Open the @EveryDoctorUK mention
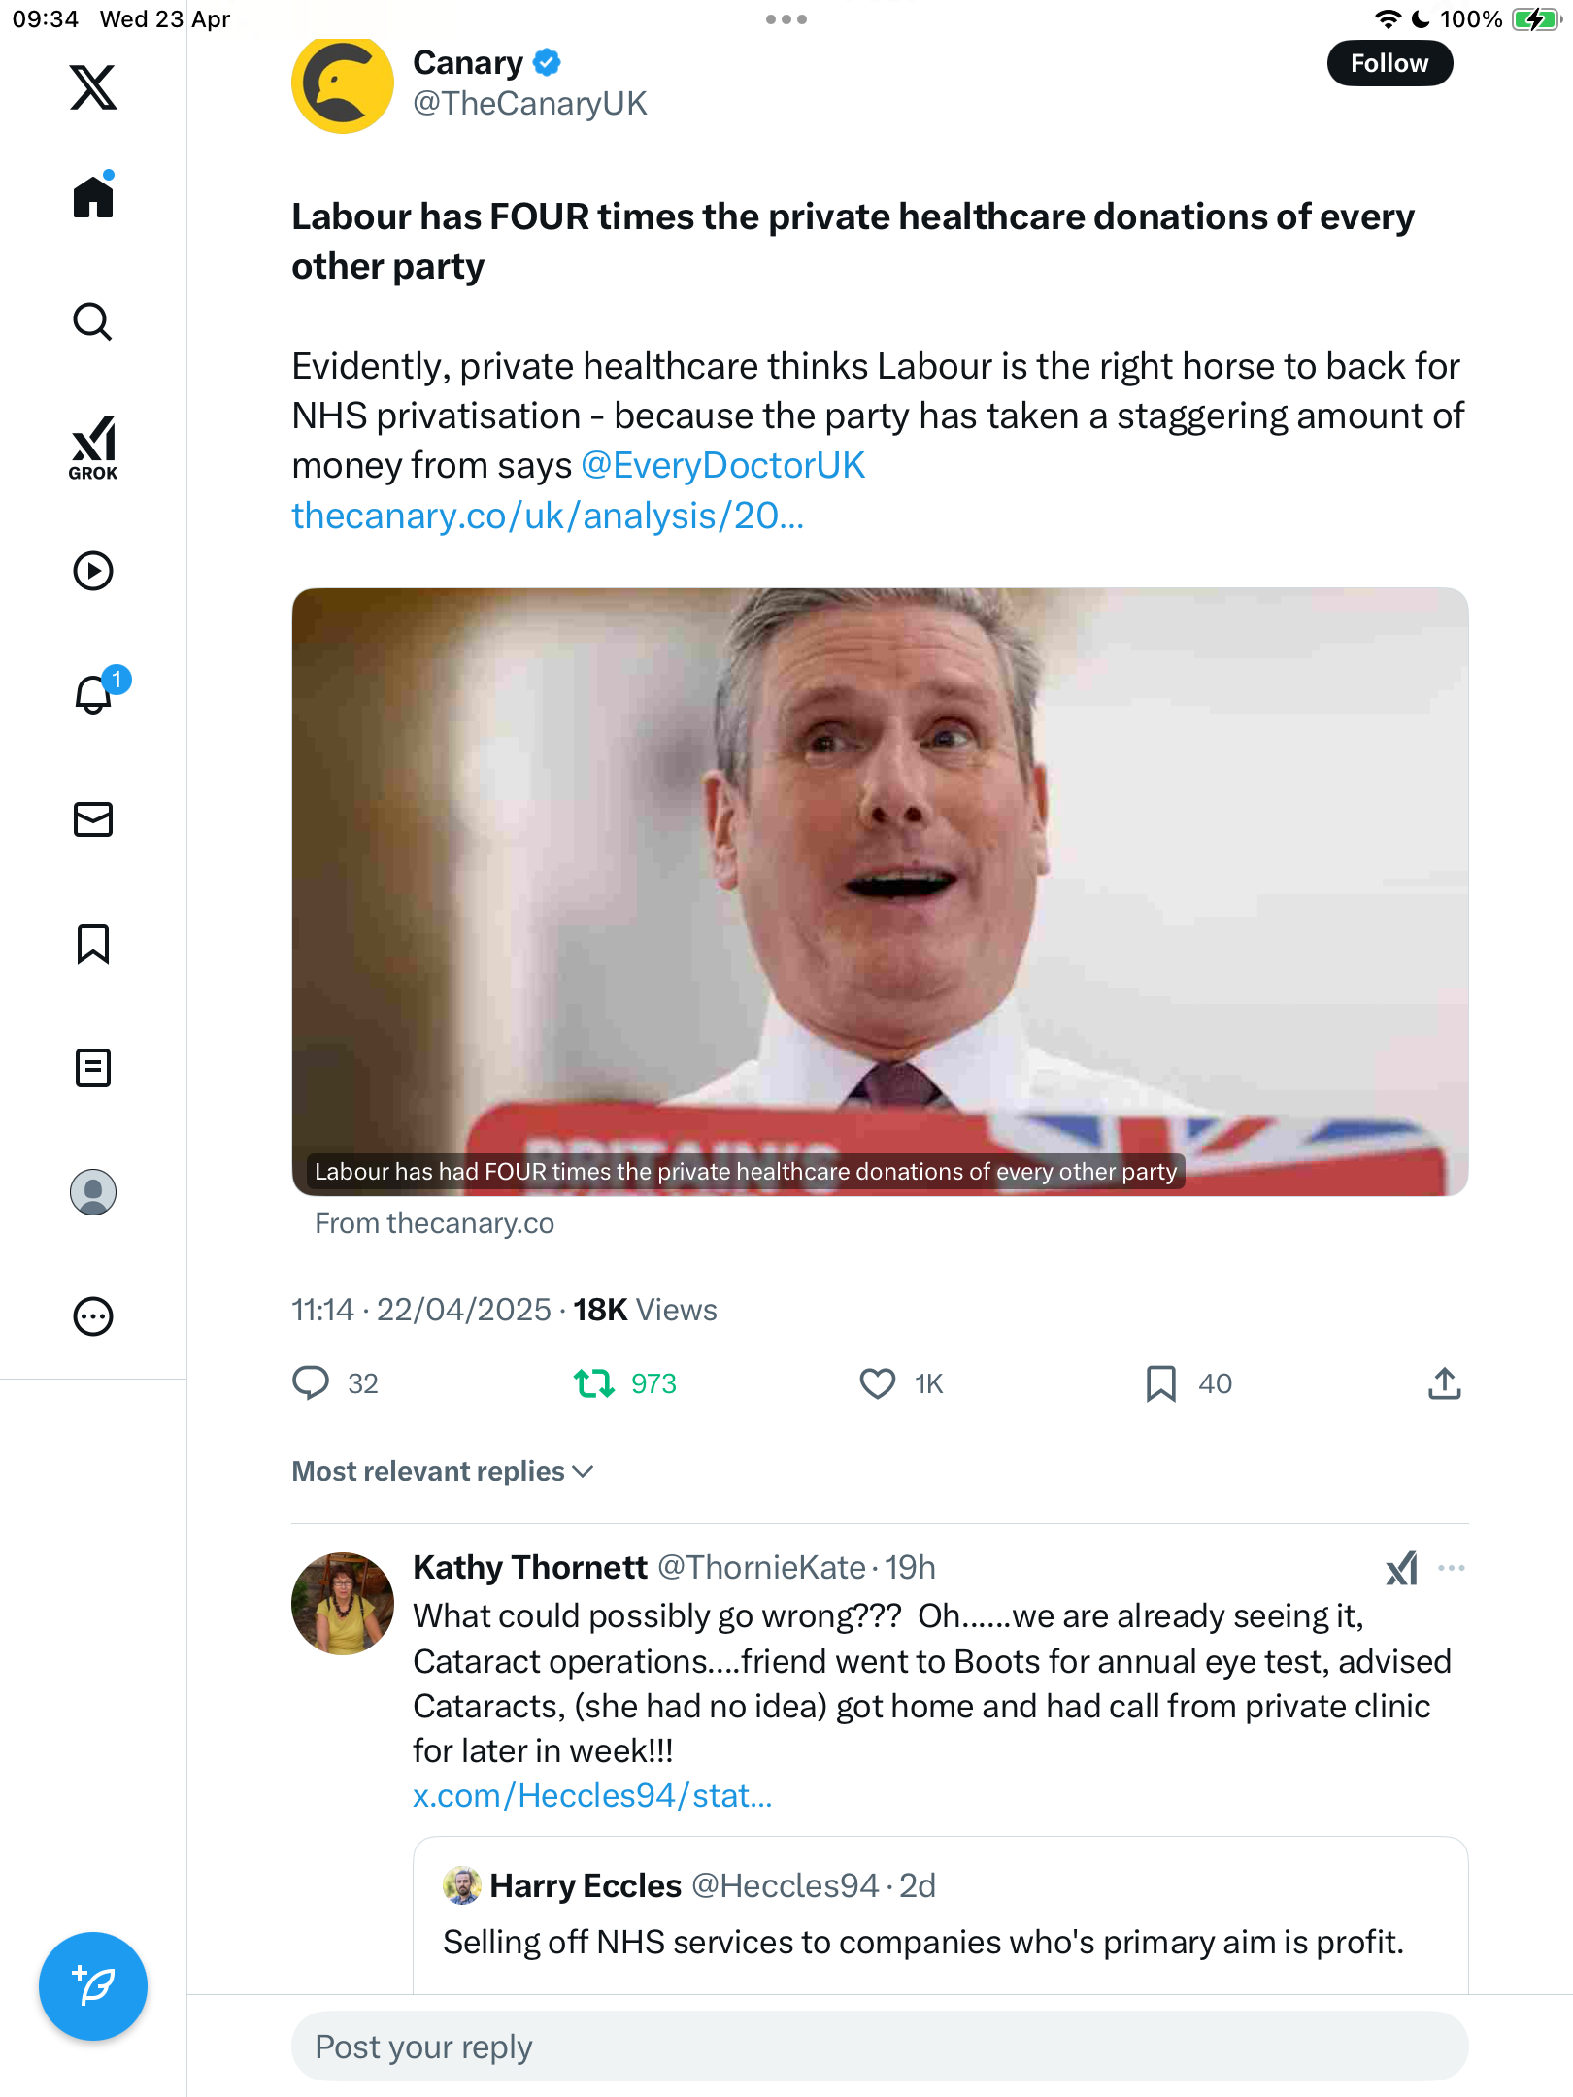This screenshot has width=1573, height=2097. (722, 466)
